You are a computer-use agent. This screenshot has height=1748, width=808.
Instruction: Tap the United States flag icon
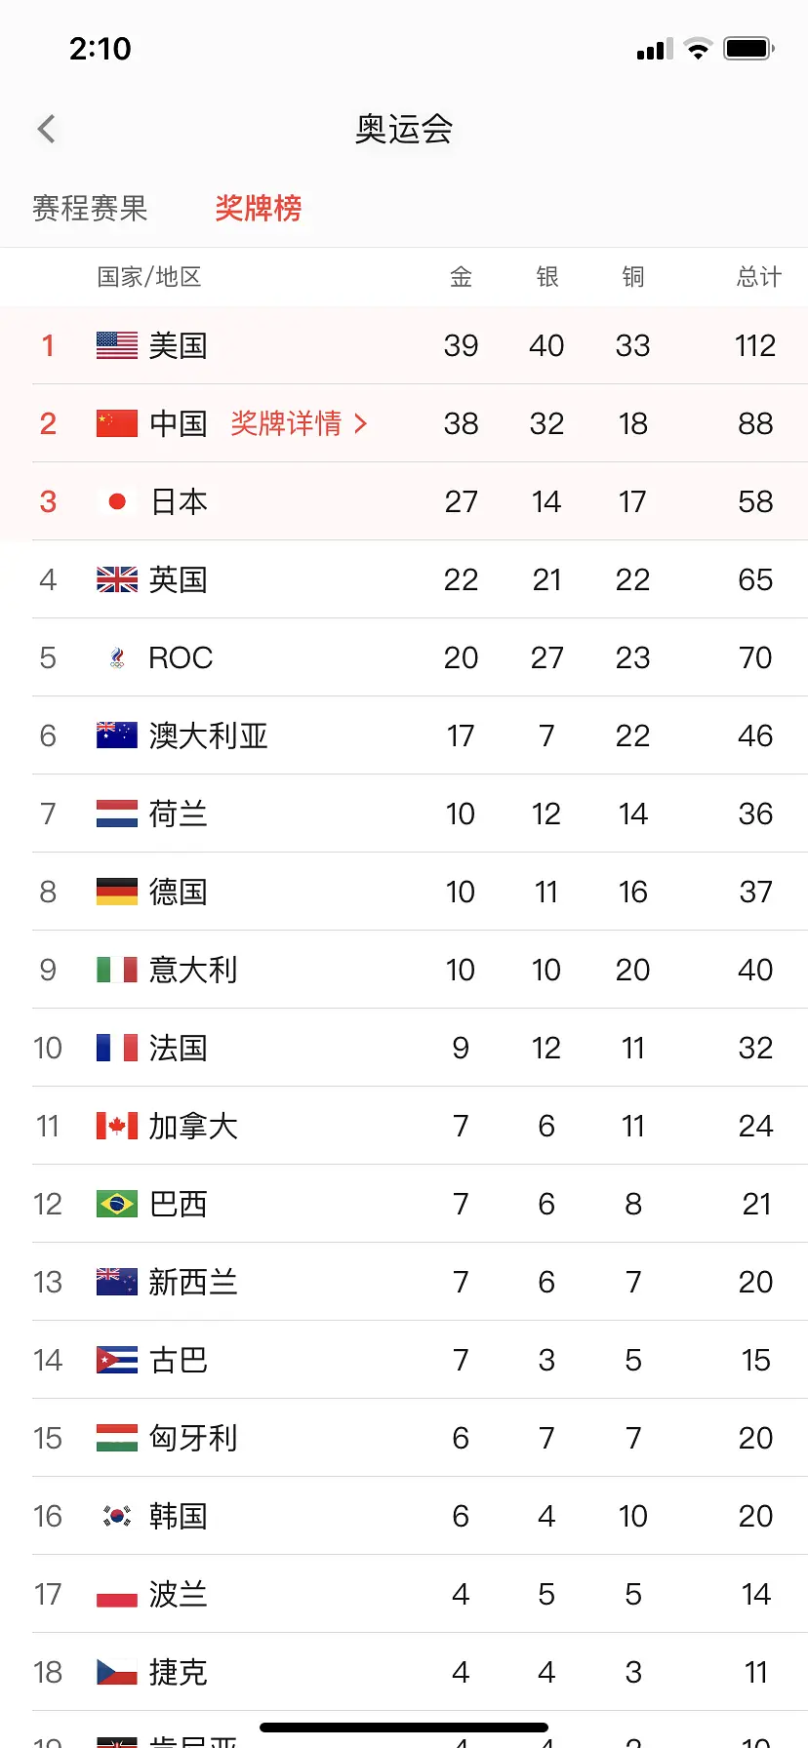coord(117,345)
